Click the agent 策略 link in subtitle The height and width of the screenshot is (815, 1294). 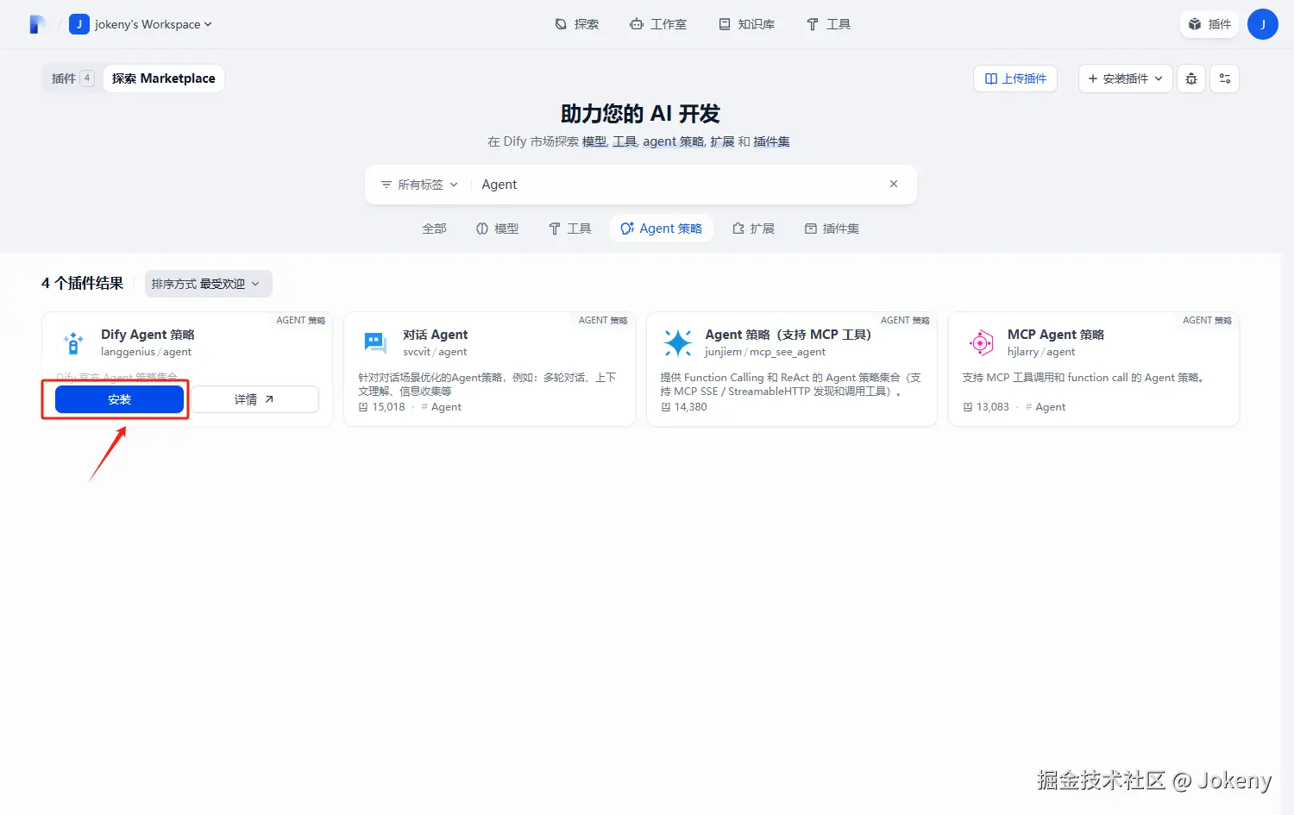pyautogui.click(x=674, y=141)
